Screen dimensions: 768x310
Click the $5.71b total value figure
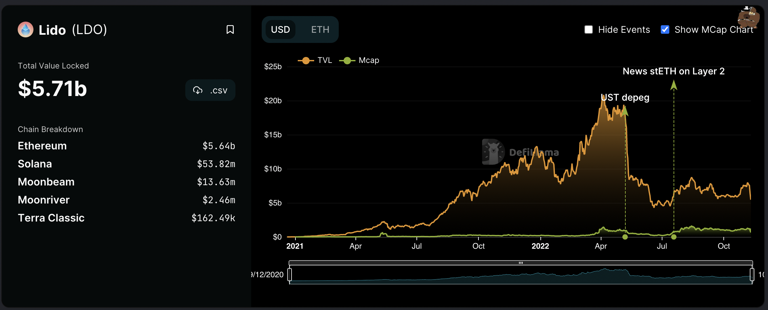click(52, 88)
